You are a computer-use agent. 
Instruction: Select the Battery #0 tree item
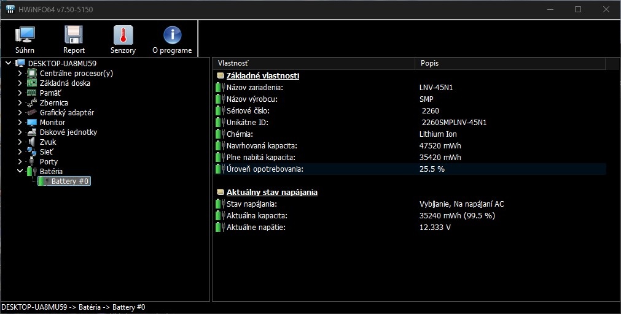point(71,182)
